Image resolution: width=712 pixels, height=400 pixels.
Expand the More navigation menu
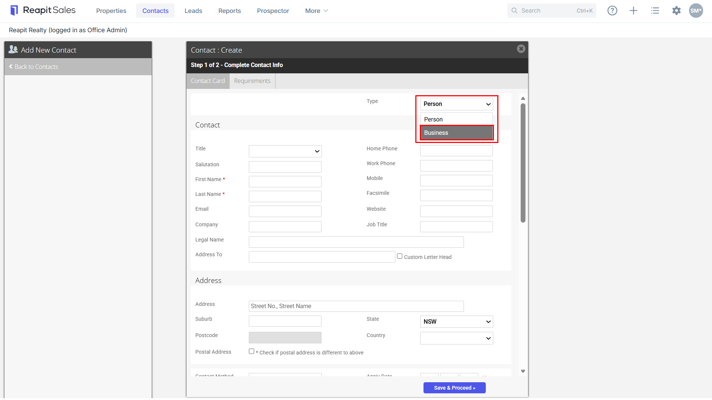coord(316,11)
